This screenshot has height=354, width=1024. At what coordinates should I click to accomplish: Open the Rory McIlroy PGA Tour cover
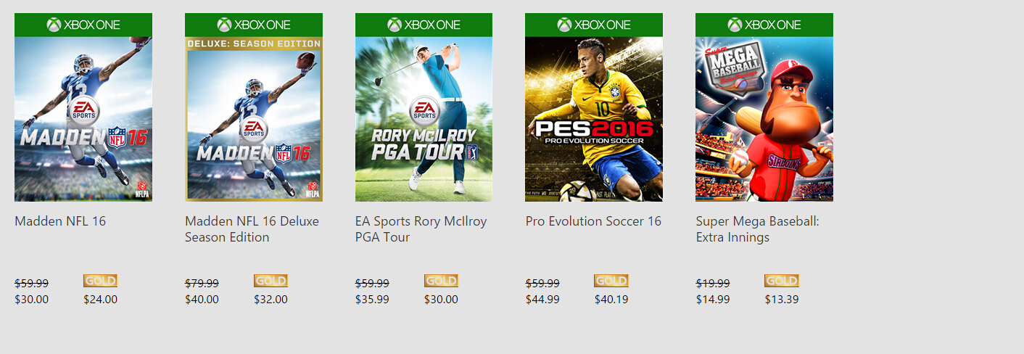424,119
